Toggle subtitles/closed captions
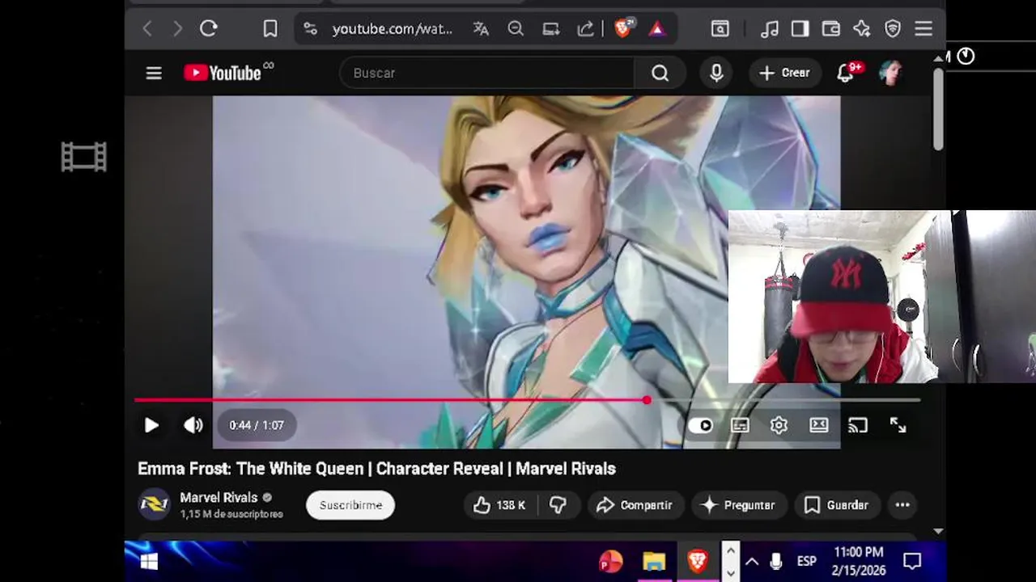The image size is (1036, 582). (740, 425)
